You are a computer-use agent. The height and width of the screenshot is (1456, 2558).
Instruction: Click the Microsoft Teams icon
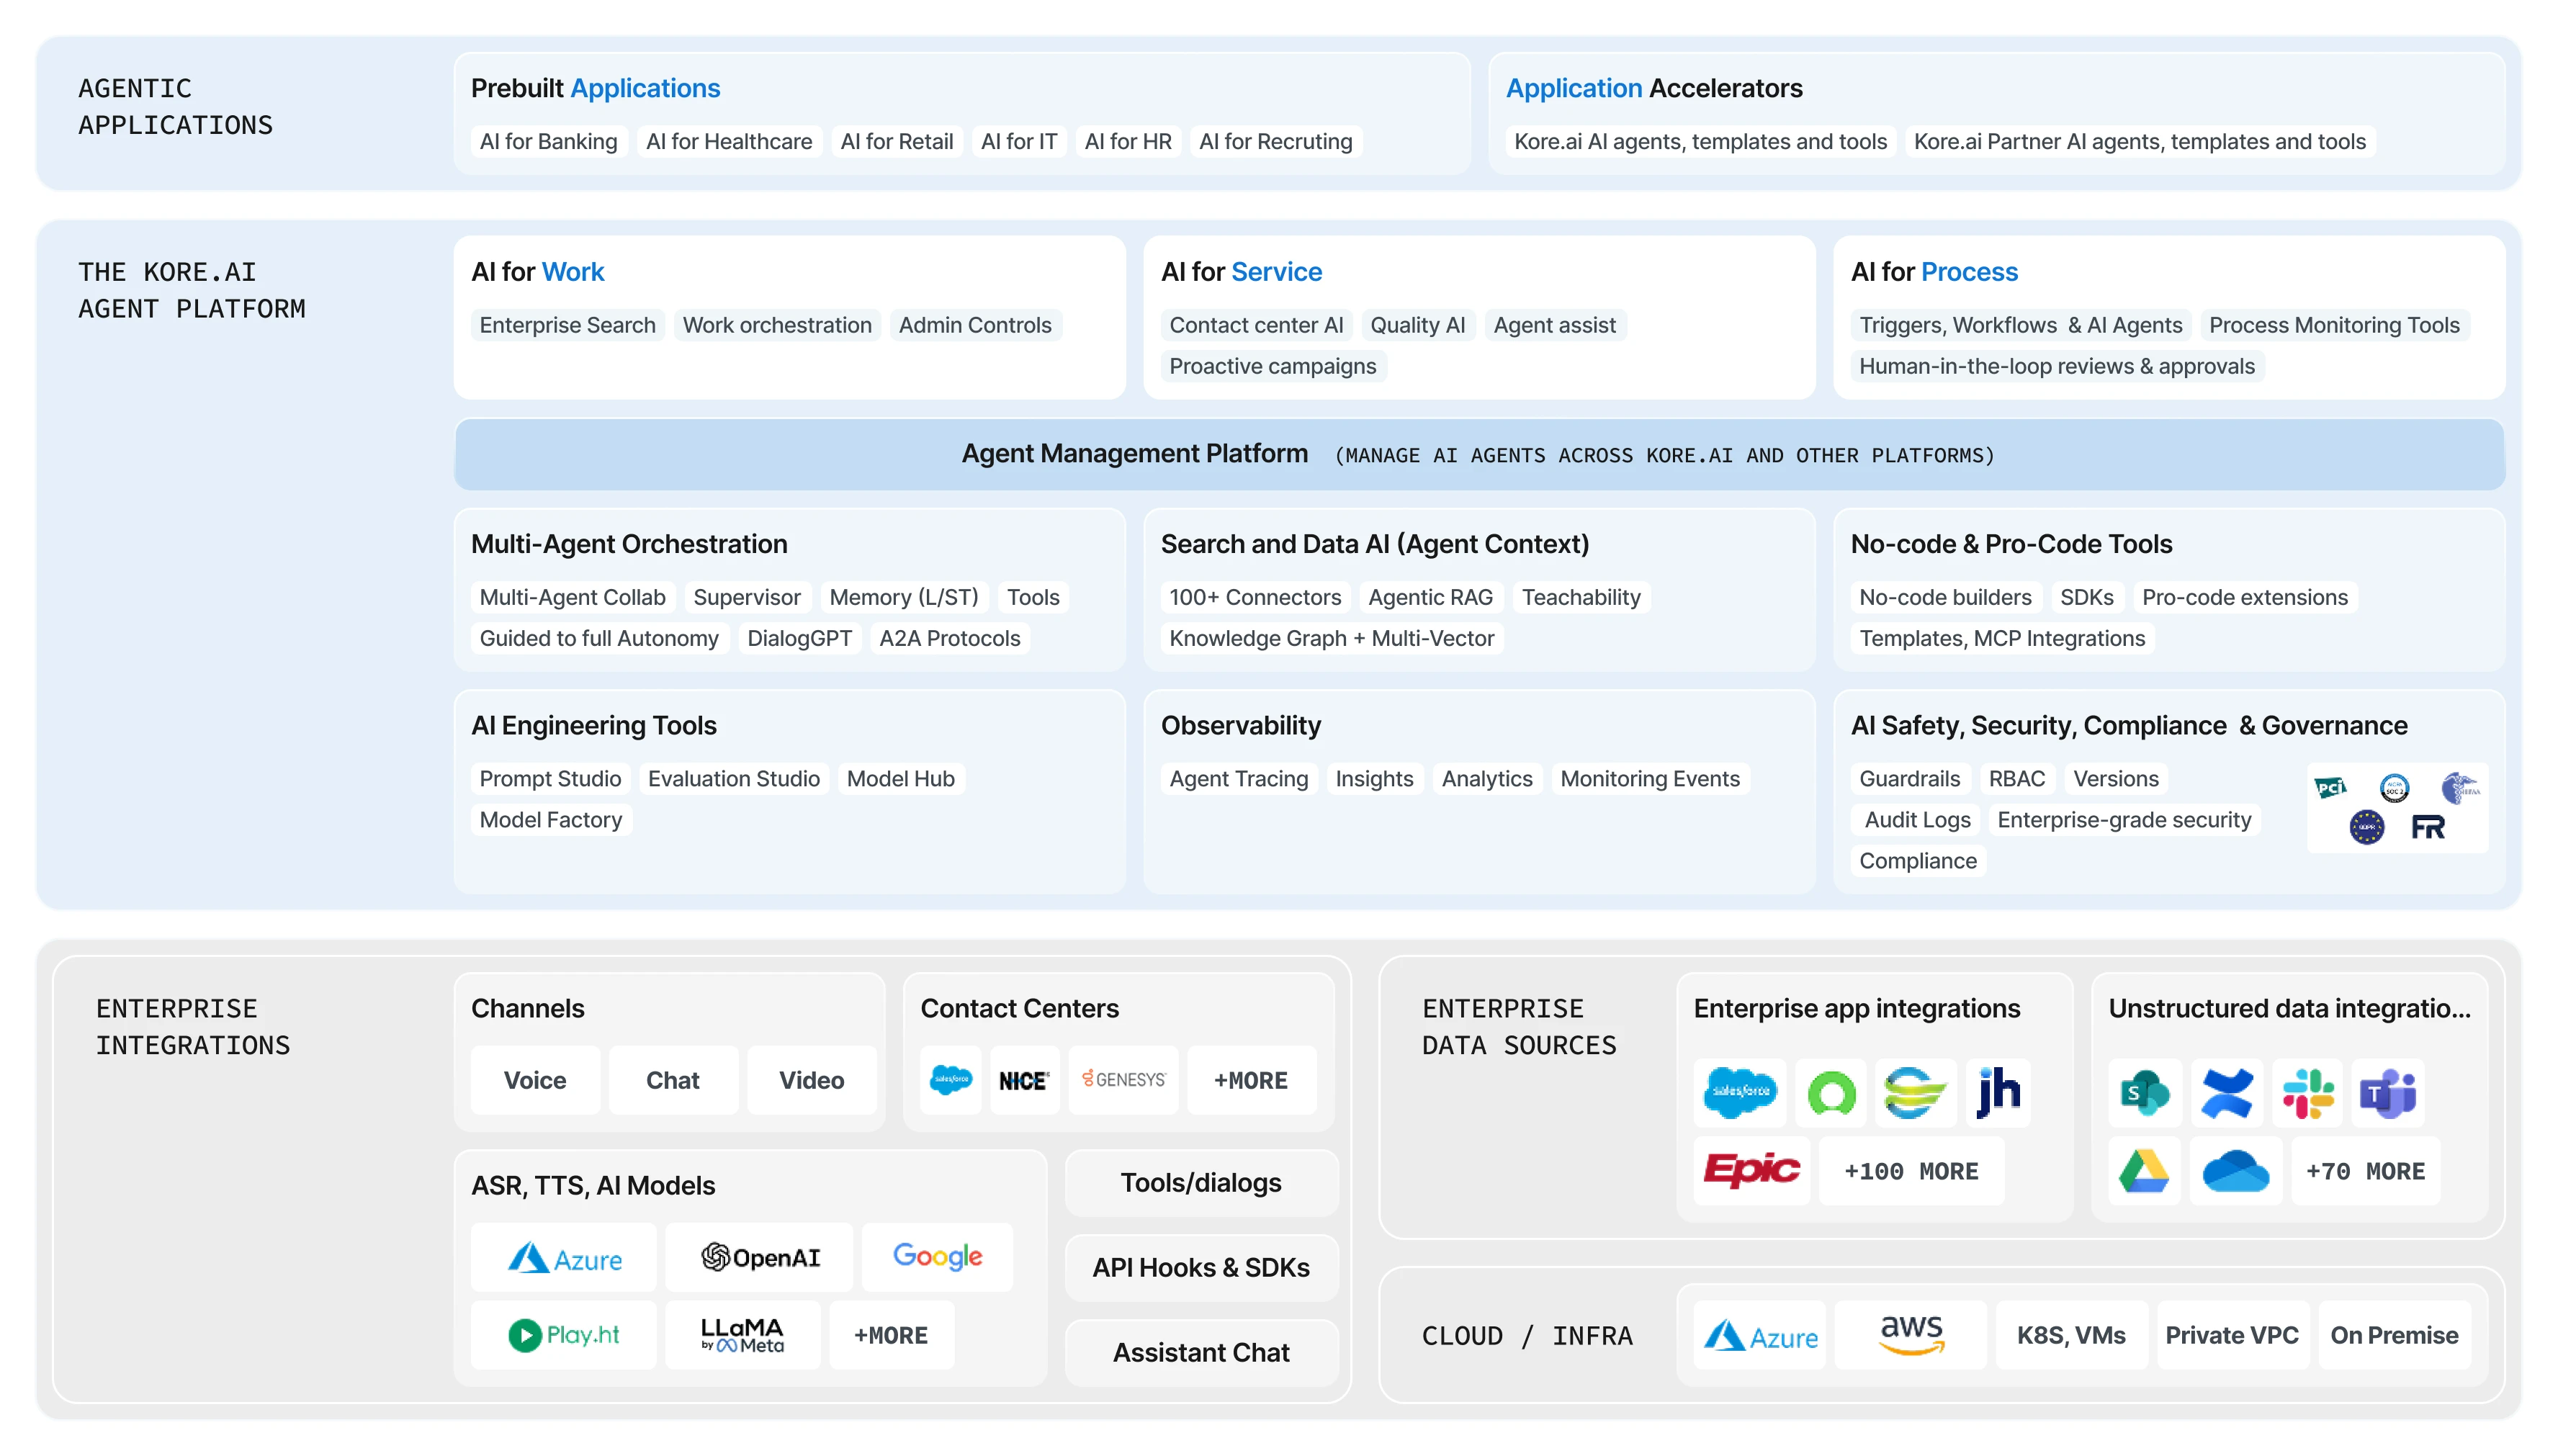(2387, 1092)
